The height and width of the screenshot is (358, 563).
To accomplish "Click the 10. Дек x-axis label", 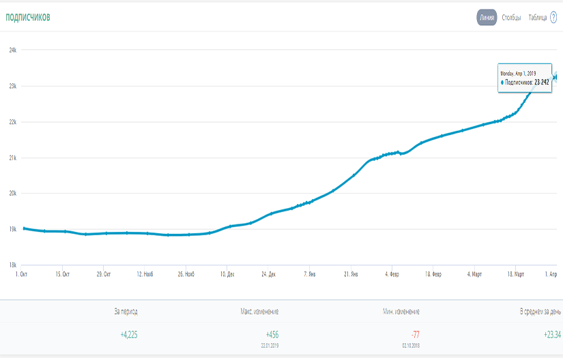I will click(x=227, y=274).
